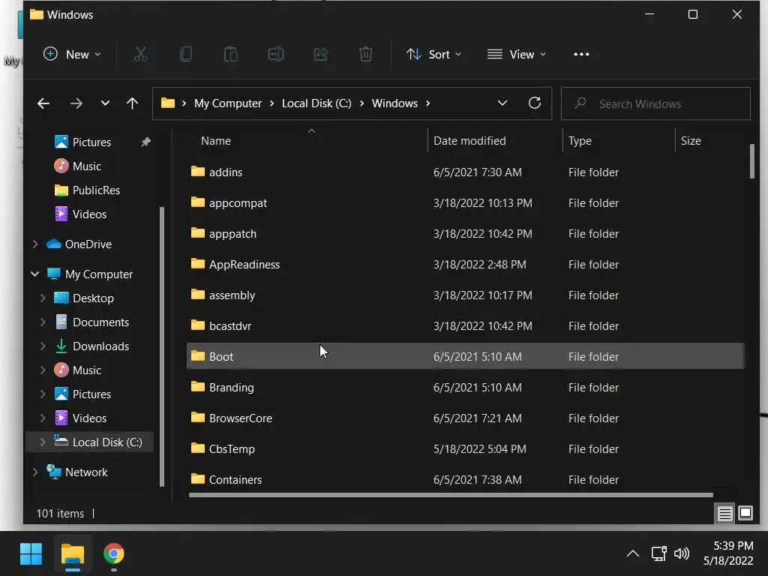
Task: Select the CbsTemp folder
Action: [x=465, y=448]
